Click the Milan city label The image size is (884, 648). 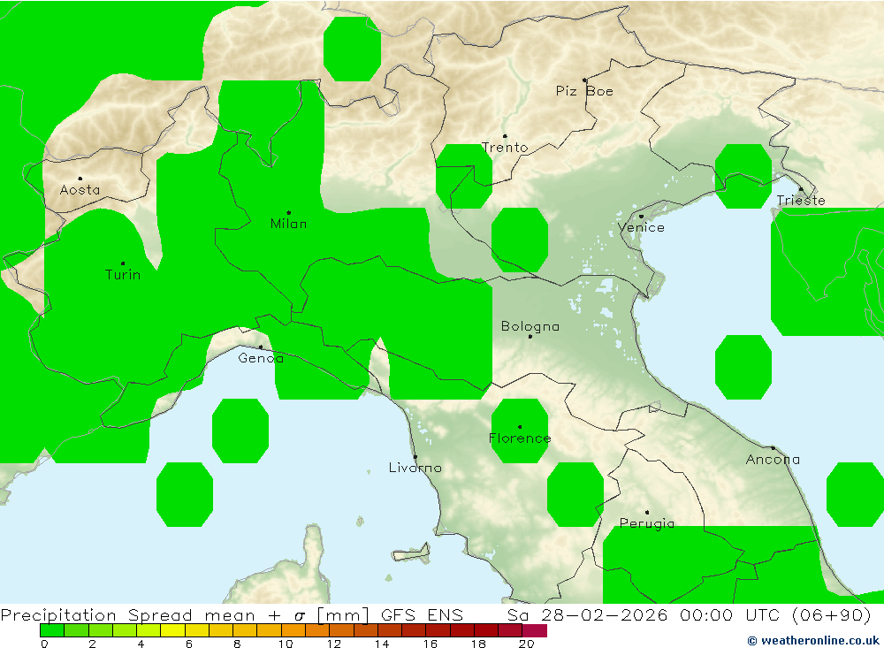[x=289, y=224]
